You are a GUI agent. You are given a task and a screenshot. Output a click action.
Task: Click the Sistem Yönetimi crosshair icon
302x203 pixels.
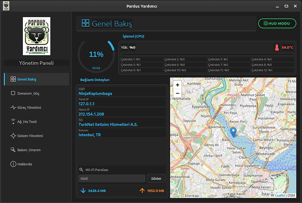13,136
